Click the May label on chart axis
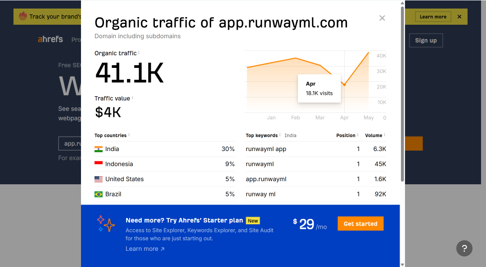The image size is (486, 267). [369, 118]
